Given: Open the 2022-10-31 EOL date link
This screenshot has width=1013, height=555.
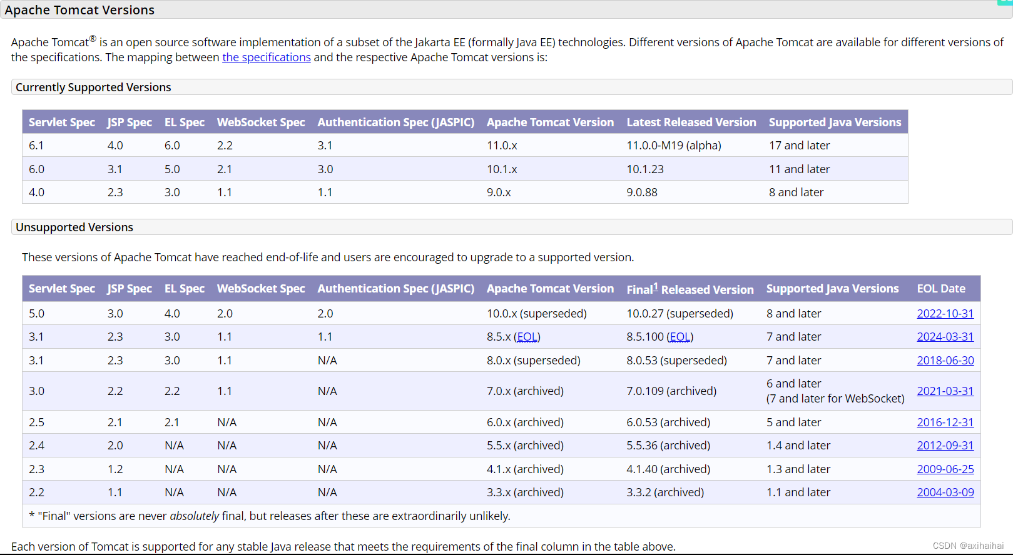Looking at the screenshot, I should coord(945,314).
